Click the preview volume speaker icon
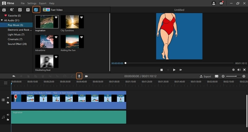Viewport: 248px width, 132px height. [239, 70]
